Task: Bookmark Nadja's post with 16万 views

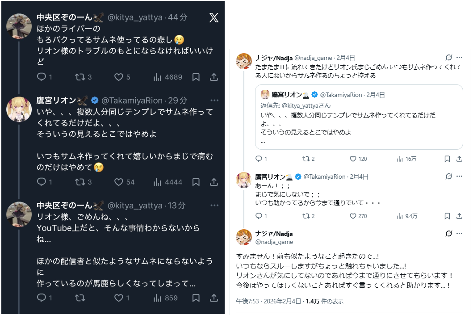Action: pos(447,159)
